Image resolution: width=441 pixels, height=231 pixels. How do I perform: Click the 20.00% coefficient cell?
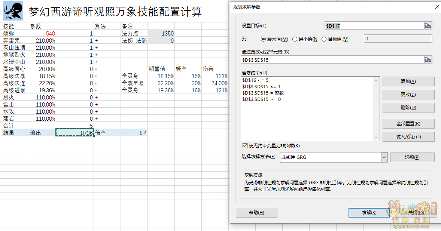[42, 69]
